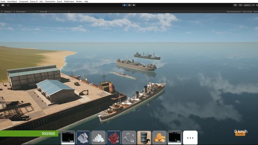This screenshot has height=145, width=258.
Task: Open the Export menu
Action: coord(60,1)
